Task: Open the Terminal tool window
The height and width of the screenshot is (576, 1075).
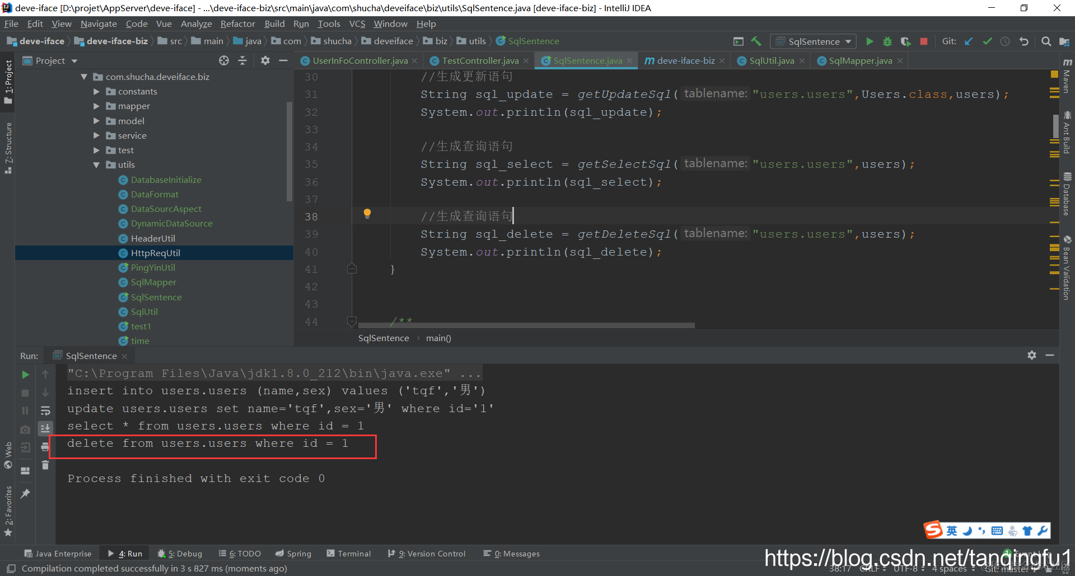Action: tap(349, 554)
